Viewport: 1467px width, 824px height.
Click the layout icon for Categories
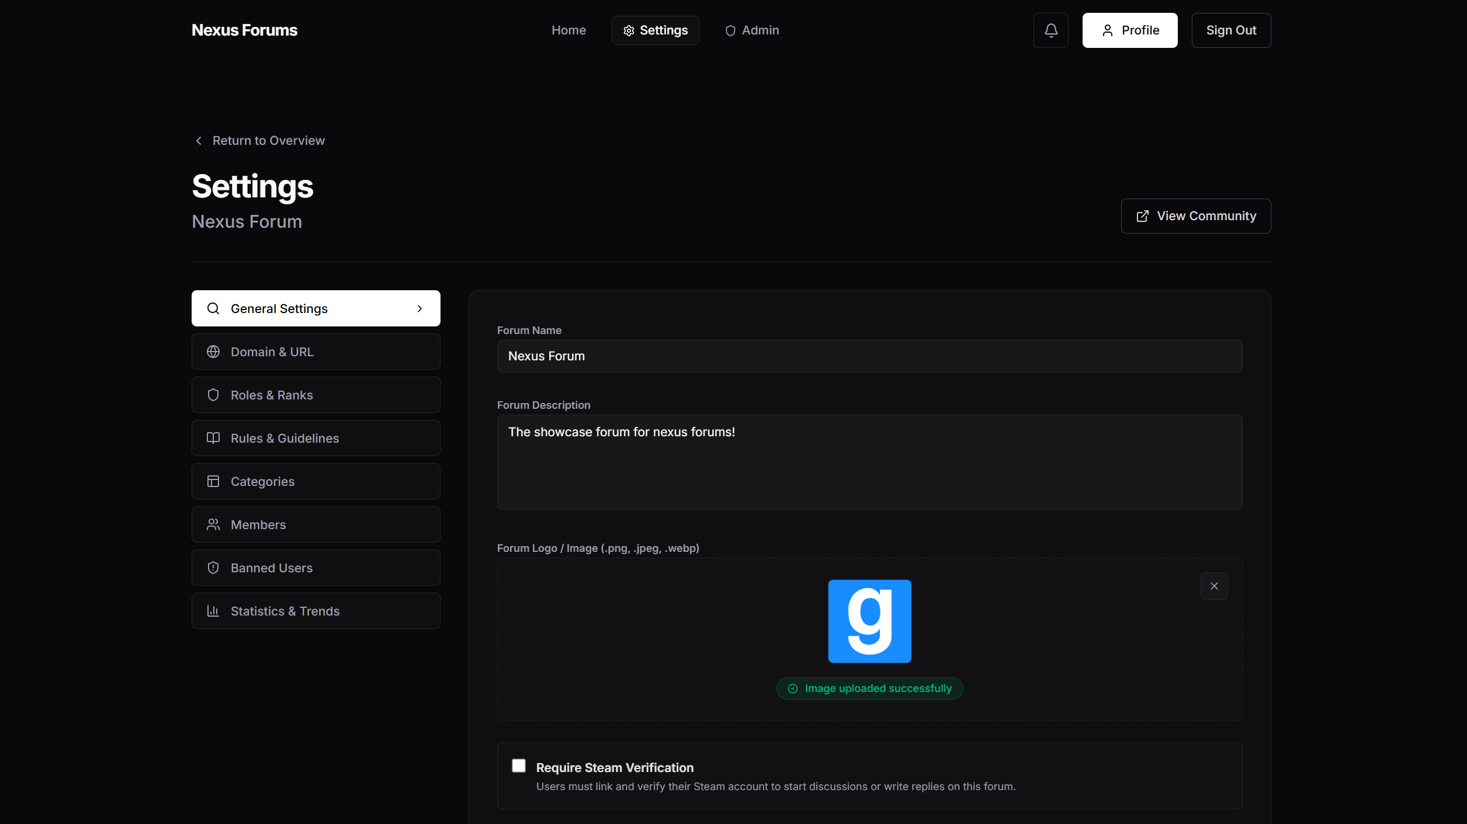[213, 481]
